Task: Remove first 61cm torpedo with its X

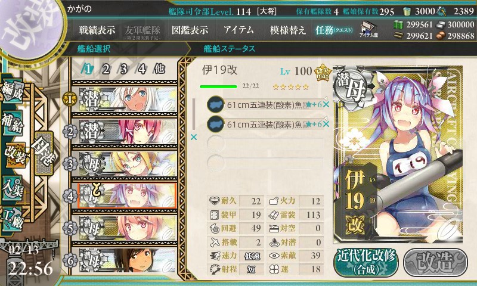Action: point(326,104)
